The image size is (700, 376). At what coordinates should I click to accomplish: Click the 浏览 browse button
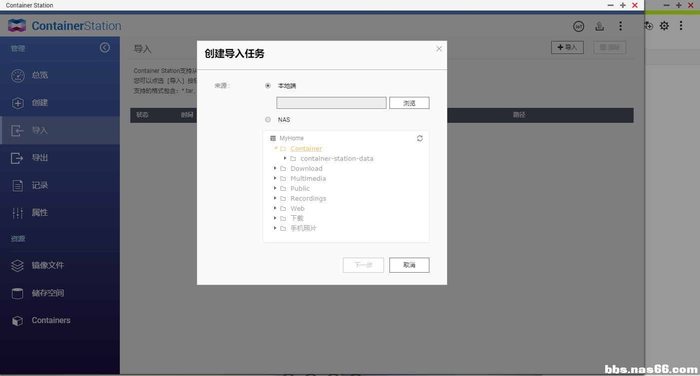[x=409, y=103]
